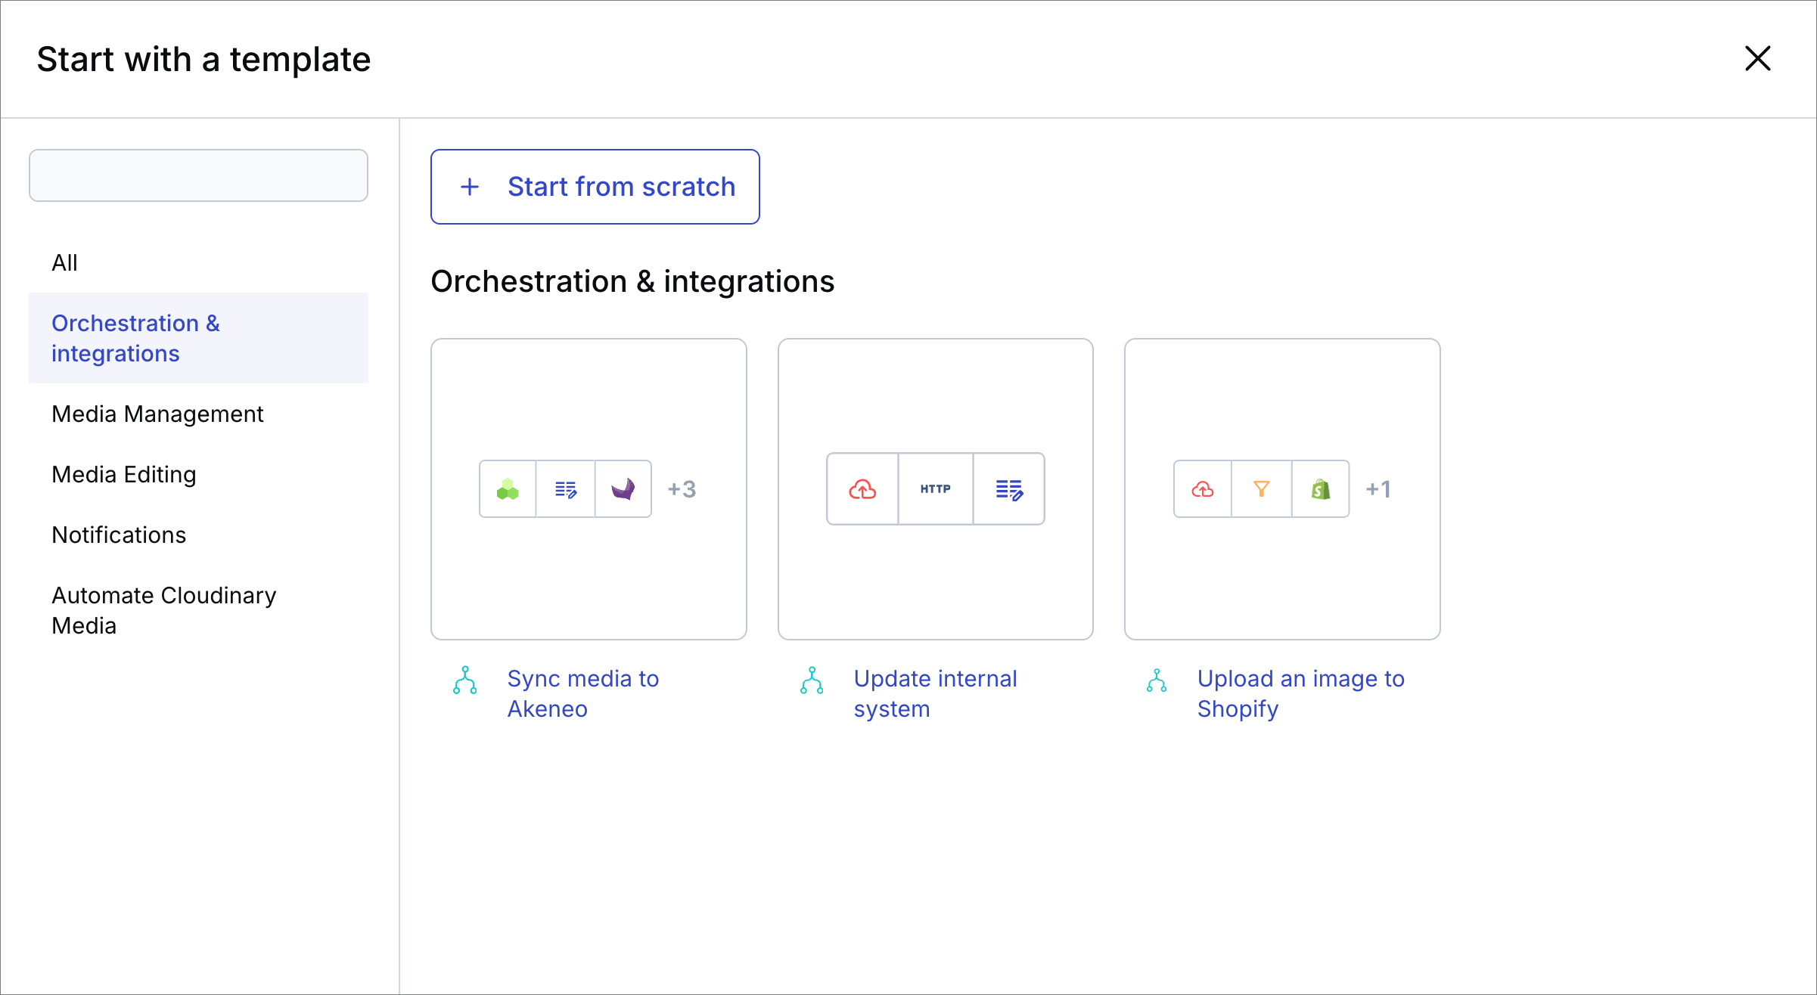
Task: Click the flow icon beside Sync media to Akeneo
Action: point(465,680)
